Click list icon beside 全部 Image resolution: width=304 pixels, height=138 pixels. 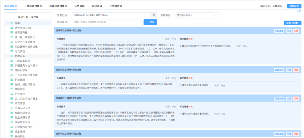pyautogui.click(x=11, y=23)
